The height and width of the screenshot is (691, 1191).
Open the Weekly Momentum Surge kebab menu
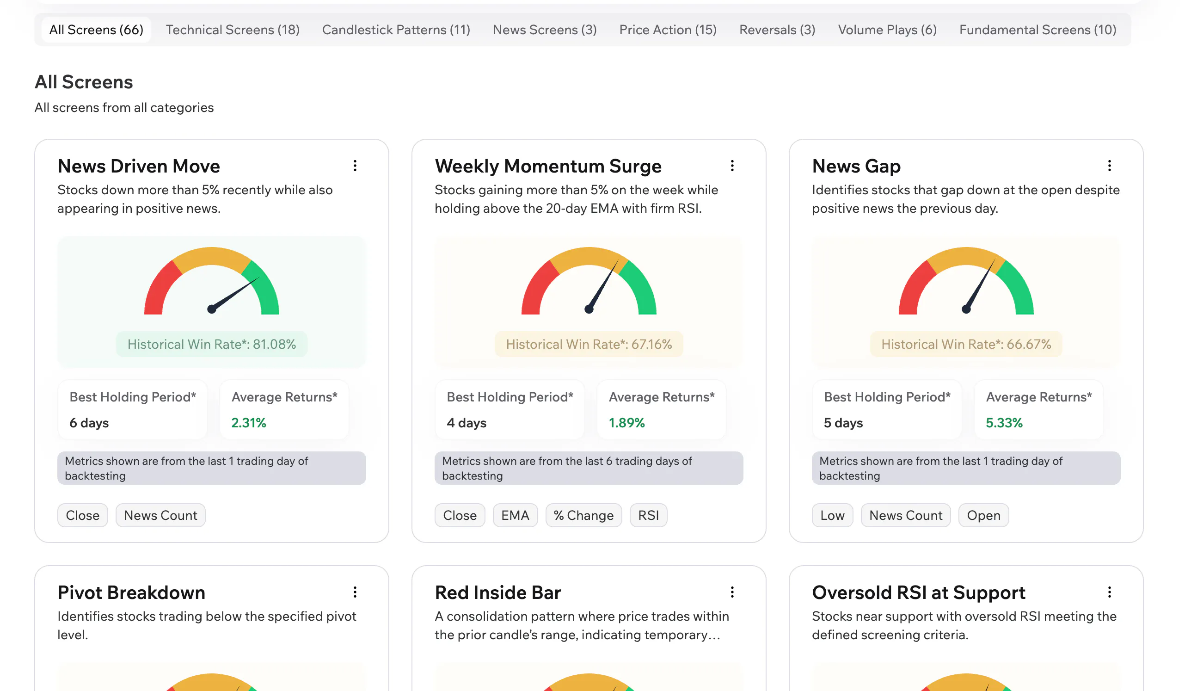pyautogui.click(x=732, y=166)
